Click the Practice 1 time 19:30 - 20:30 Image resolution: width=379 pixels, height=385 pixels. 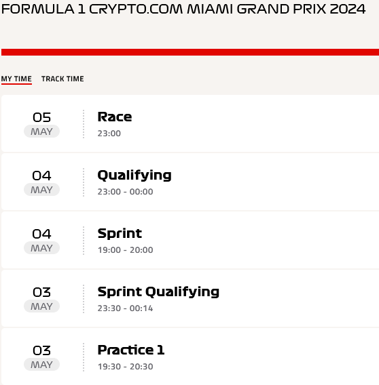tap(125, 366)
